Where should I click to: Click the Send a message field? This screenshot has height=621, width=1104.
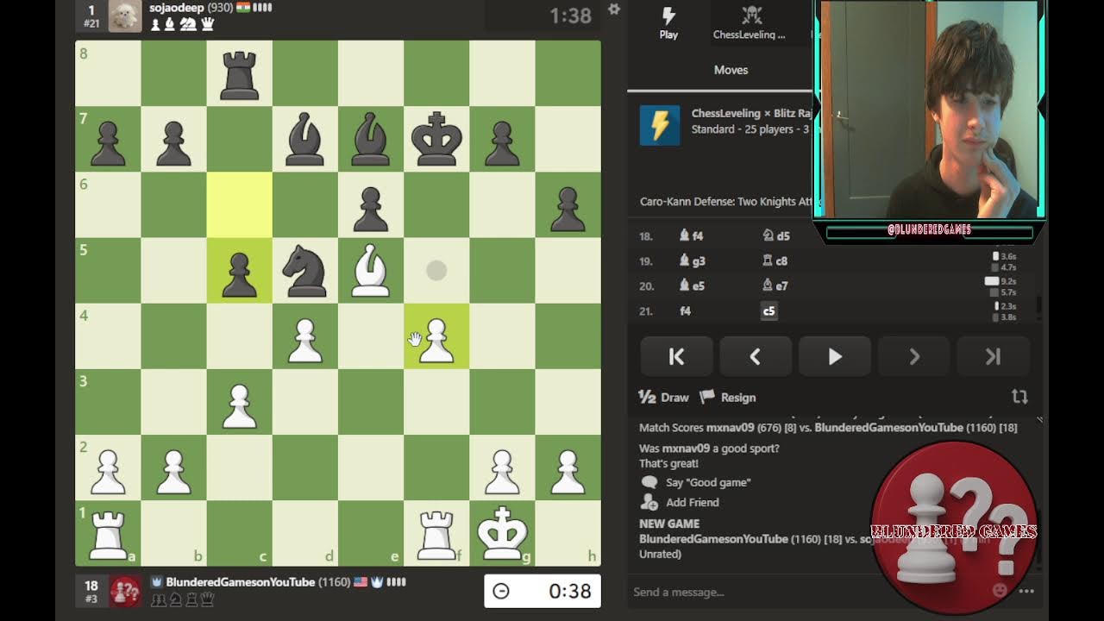(806, 592)
